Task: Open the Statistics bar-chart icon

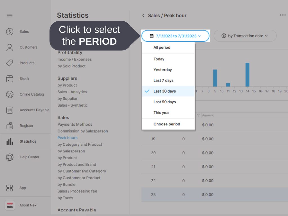Action: point(10,141)
